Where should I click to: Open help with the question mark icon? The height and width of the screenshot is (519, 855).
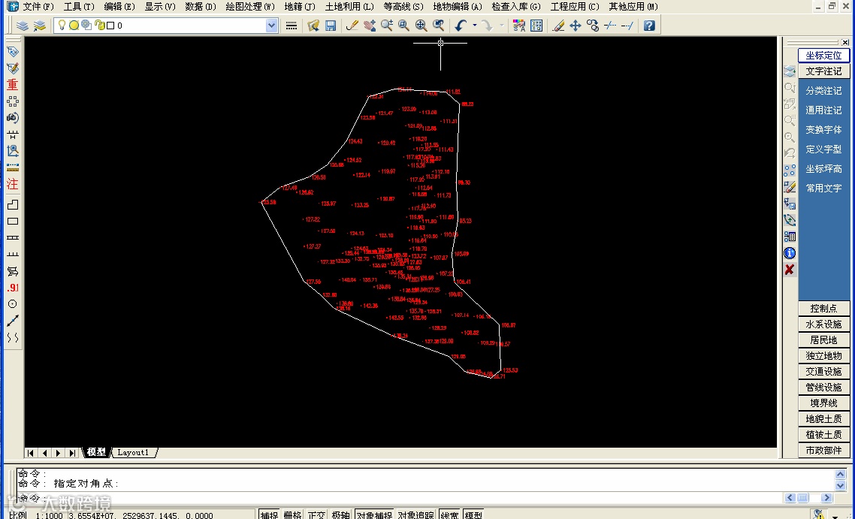pos(649,26)
